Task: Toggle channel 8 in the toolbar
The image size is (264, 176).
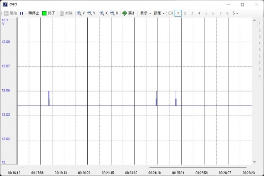Action: point(227,13)
